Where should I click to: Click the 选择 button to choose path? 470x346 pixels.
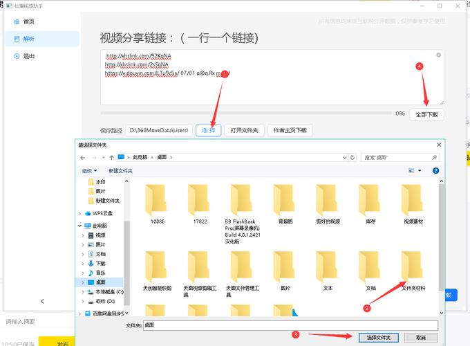[x=209, y=130]
